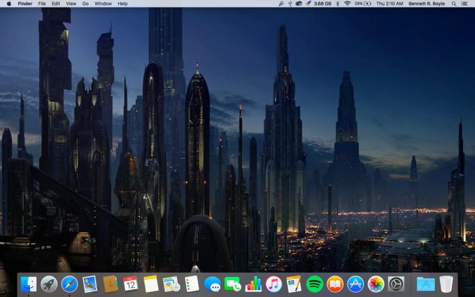Viewport: 475px width, 297px height.
Task: Open Calendar showing 12 in Dock
Action: pyautogui.click(x=131, y=284)
